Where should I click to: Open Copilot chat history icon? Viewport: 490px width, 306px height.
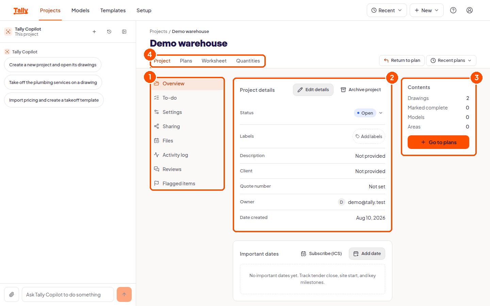pos(109,32)
